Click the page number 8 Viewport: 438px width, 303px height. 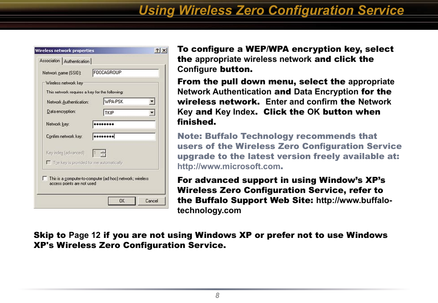(x=217, y=296)
